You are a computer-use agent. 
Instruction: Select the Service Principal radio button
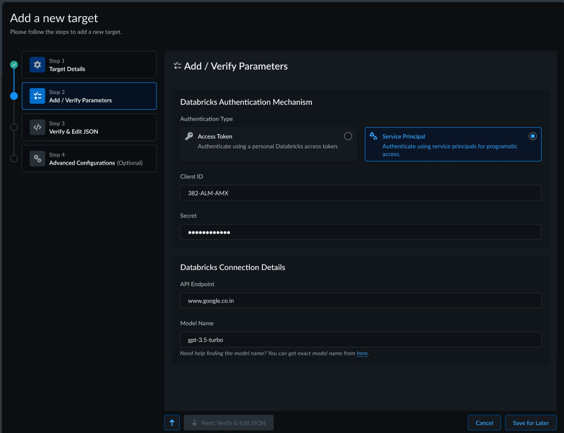pos(532,136)
